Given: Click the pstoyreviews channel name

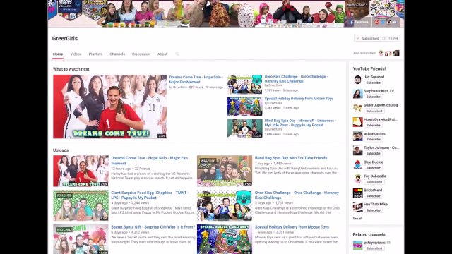Looking at the screenshot, I should (x=374, y=243).
